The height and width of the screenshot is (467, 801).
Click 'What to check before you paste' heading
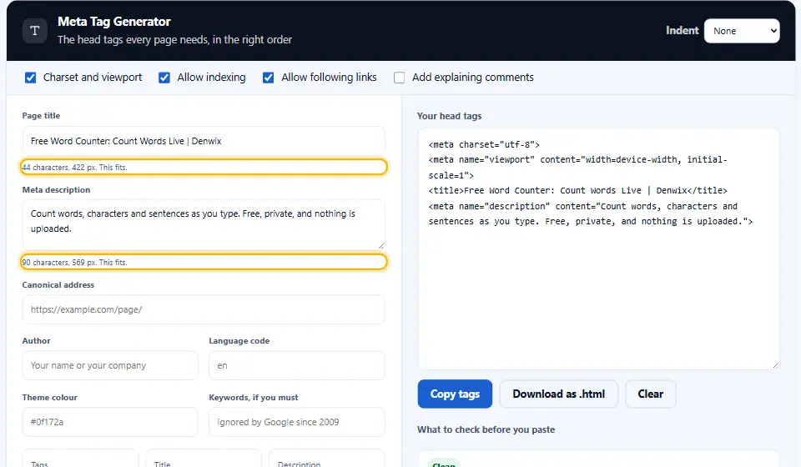tap(486, 429)
